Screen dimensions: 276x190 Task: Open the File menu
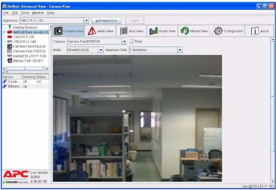click(x=6, y=13)
